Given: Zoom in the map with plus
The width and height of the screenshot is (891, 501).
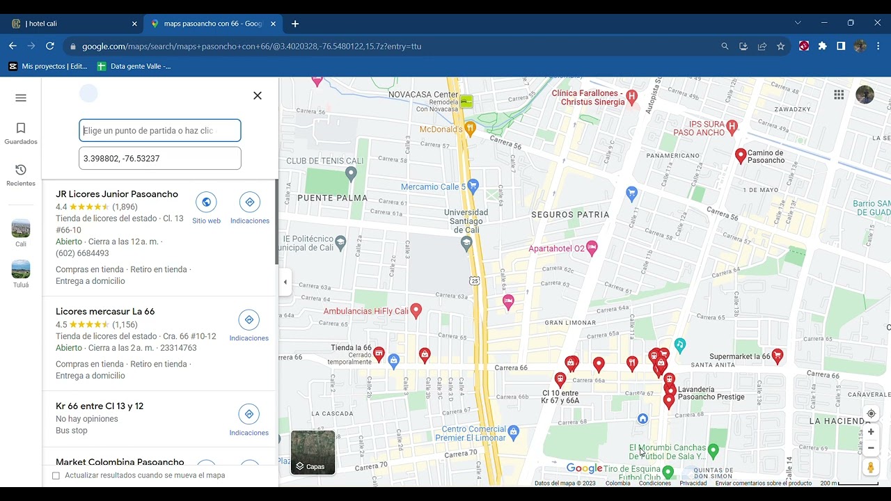Looking at the screenshot, I should pyautogui.click(x=871, y=432).
